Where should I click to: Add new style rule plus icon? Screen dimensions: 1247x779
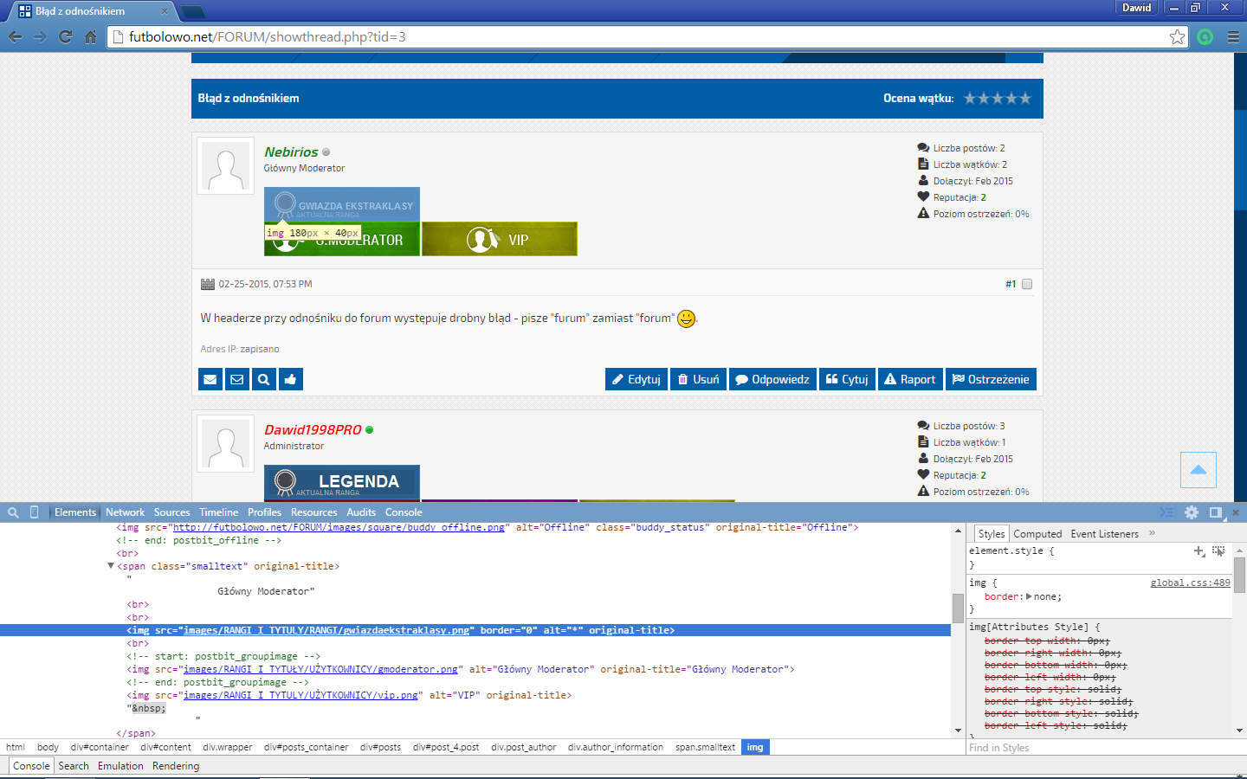click(x=1199, y=550)
